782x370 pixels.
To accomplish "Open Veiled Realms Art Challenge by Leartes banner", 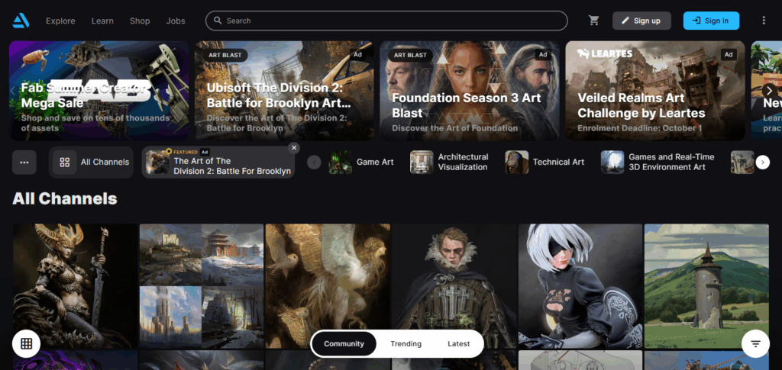I will coord(654,91).
